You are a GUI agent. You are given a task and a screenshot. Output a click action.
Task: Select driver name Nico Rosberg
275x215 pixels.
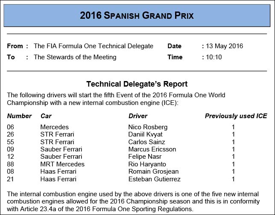tap(148, 127)
